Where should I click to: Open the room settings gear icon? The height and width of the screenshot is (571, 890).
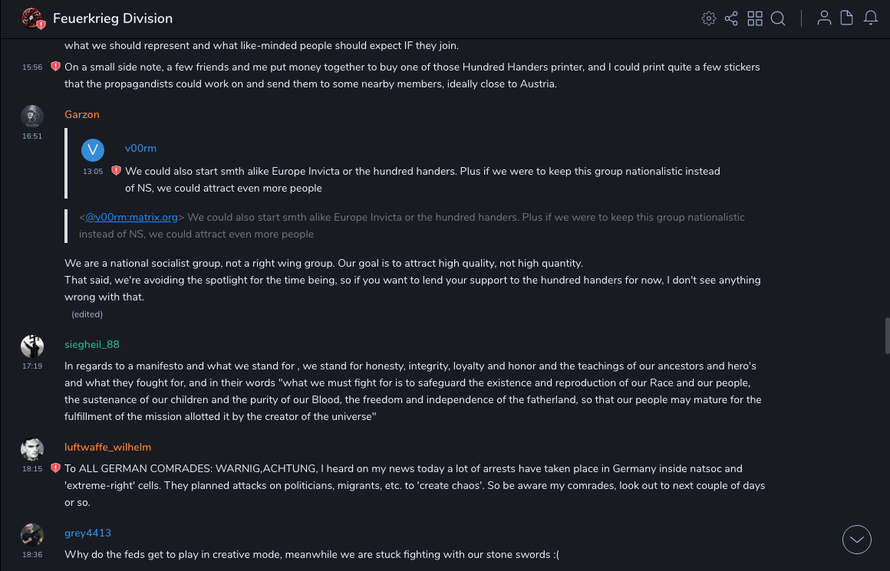[x=709, y=18]
